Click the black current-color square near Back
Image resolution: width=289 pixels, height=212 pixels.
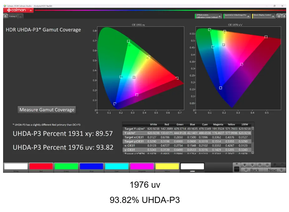point(236,169)
